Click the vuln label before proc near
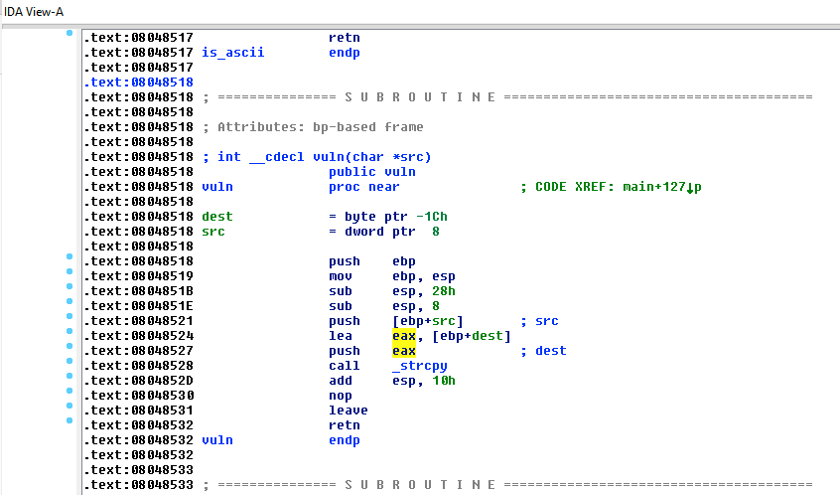This screenshot has width=840, height=495. click(x=217, y=187)
